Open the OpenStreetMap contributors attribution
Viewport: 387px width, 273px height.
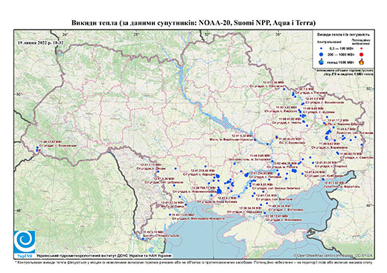tap(333, 256)
